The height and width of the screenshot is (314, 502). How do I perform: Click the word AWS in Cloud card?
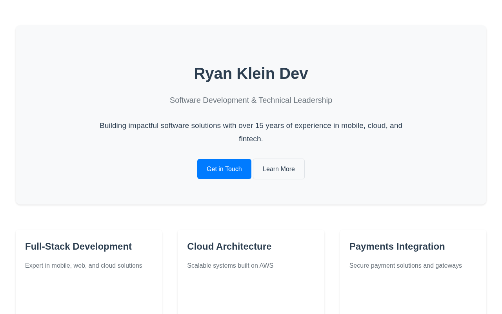266,266
